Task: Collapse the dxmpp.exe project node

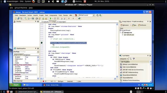Action: tap(121, 33)
